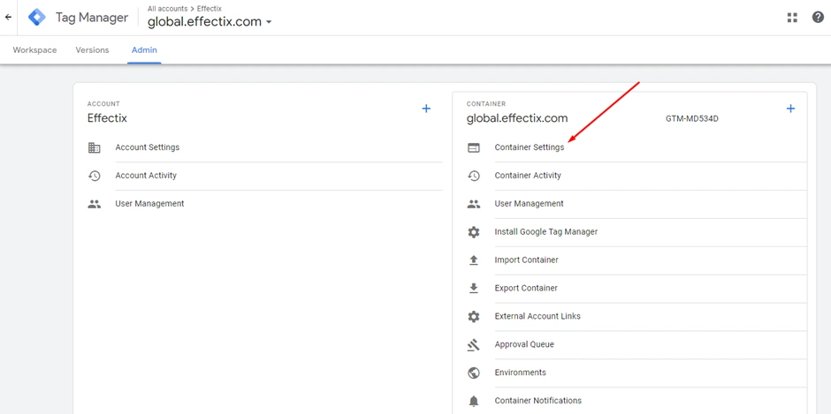Click the Tag Manager title text

pos(92,18)
